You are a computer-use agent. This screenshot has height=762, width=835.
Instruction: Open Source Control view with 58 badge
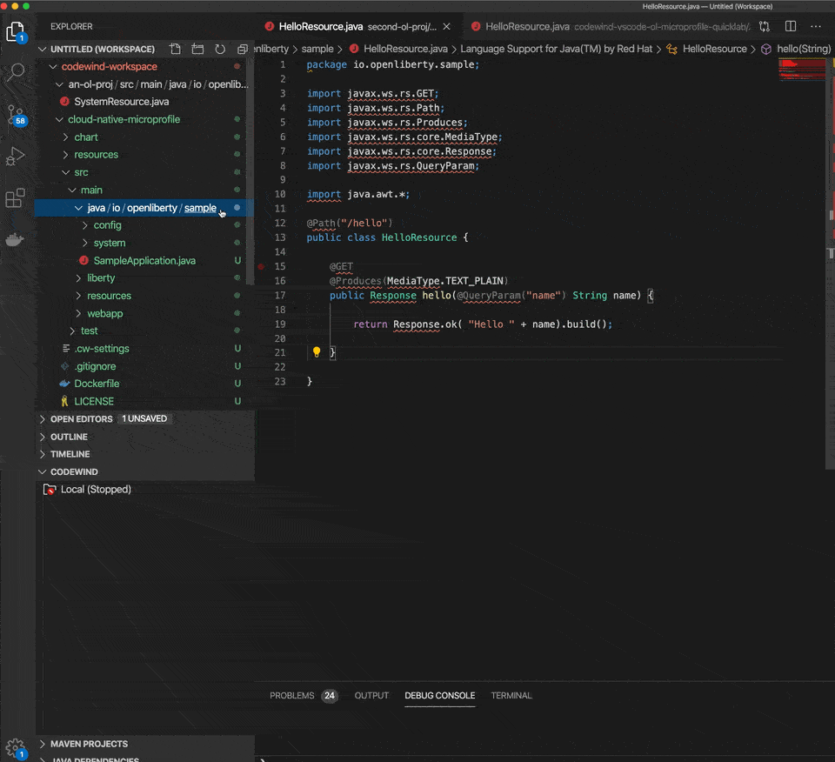tap(16, 114)
